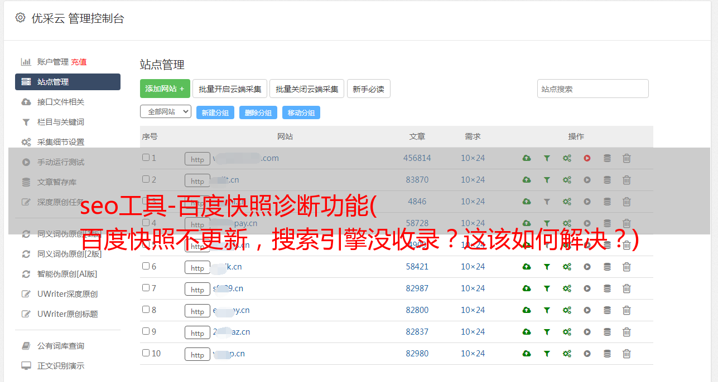Check the box beside row 6

click(x=146, y=266)
